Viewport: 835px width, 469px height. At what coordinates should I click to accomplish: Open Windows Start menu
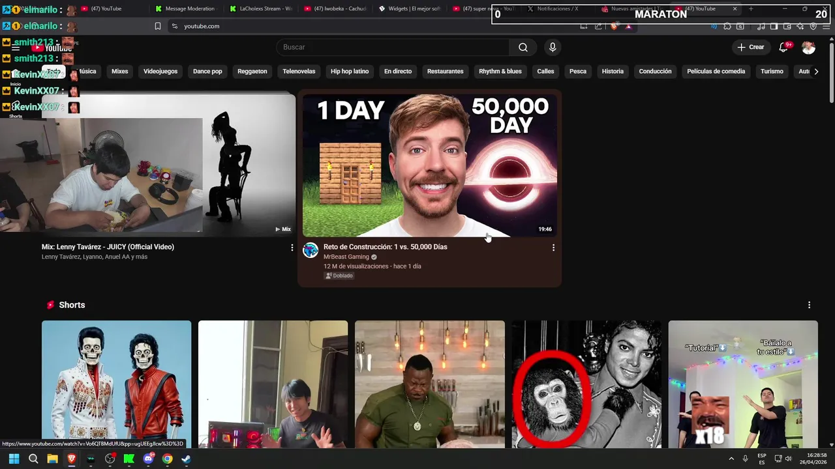[x=14, y=459]
